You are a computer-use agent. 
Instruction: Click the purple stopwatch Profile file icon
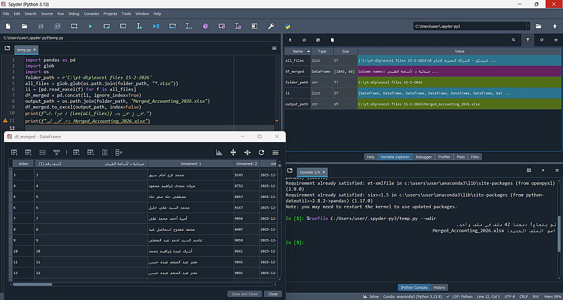pyautogui.click(x=205, y=26)
